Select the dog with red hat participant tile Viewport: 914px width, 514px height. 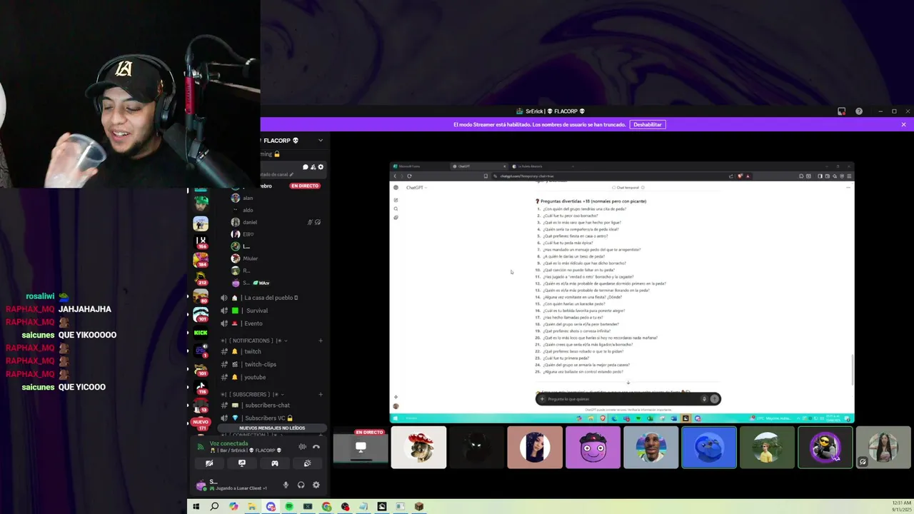coord(418,448)
